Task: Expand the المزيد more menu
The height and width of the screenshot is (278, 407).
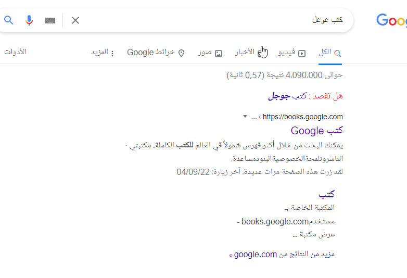Action: [x=102, y=53]
